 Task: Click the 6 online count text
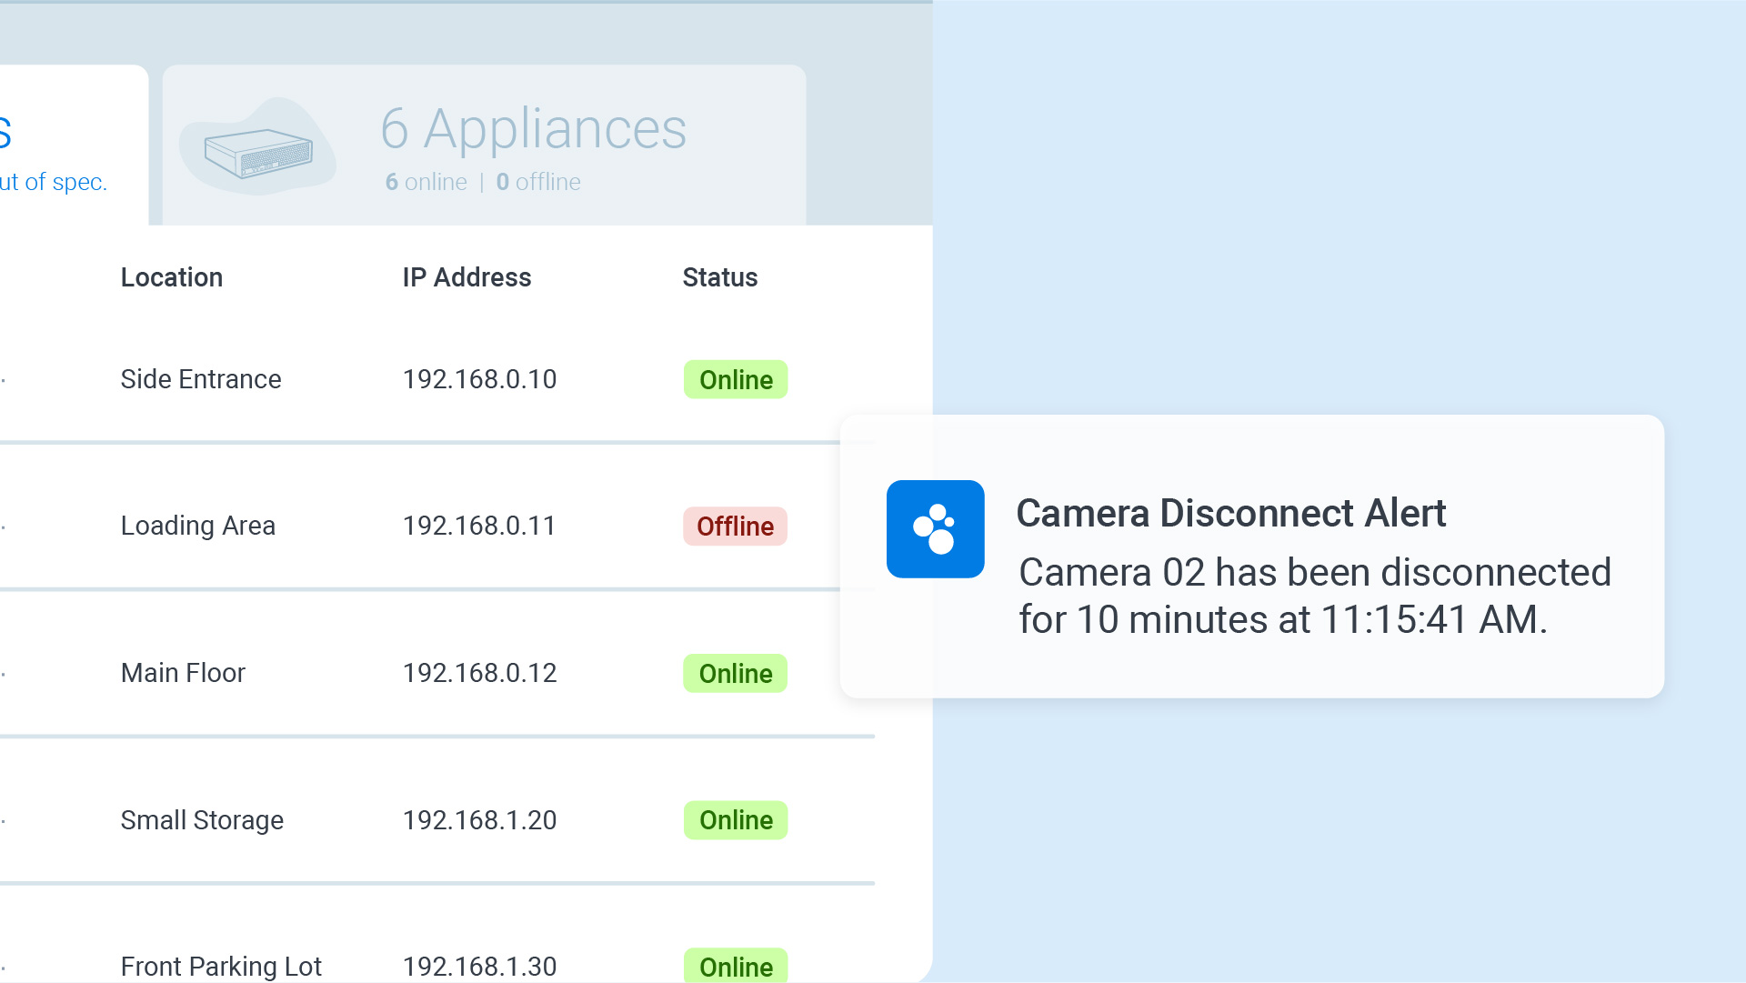point(426,182)
